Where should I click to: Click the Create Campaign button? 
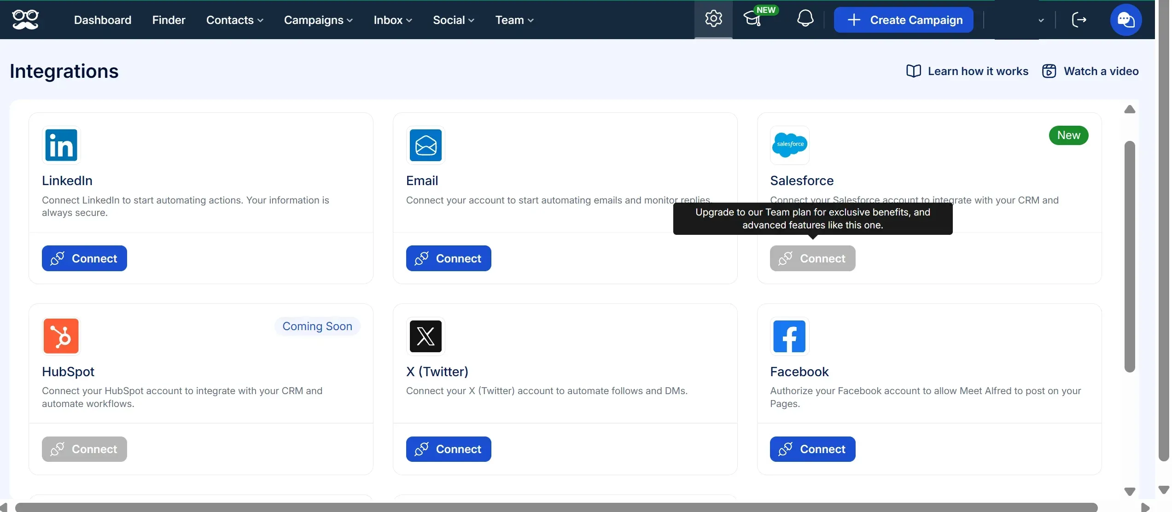point(903,20)
